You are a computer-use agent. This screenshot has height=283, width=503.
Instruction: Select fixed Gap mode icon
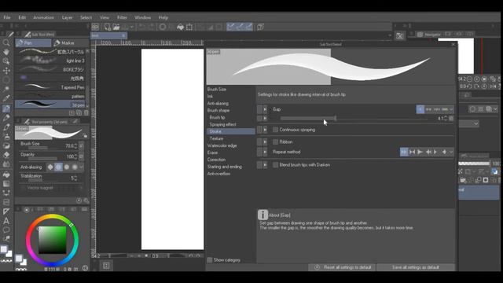[420, 109]
